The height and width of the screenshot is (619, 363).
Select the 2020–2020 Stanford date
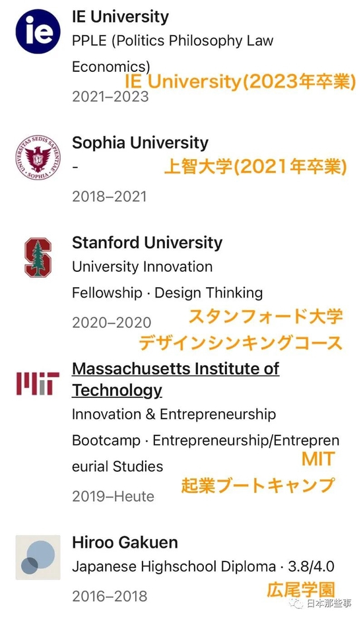(112, 323)
